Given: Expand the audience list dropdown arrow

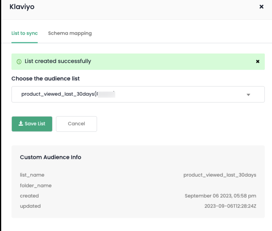Looking at the screenshot, I should 248,95.
